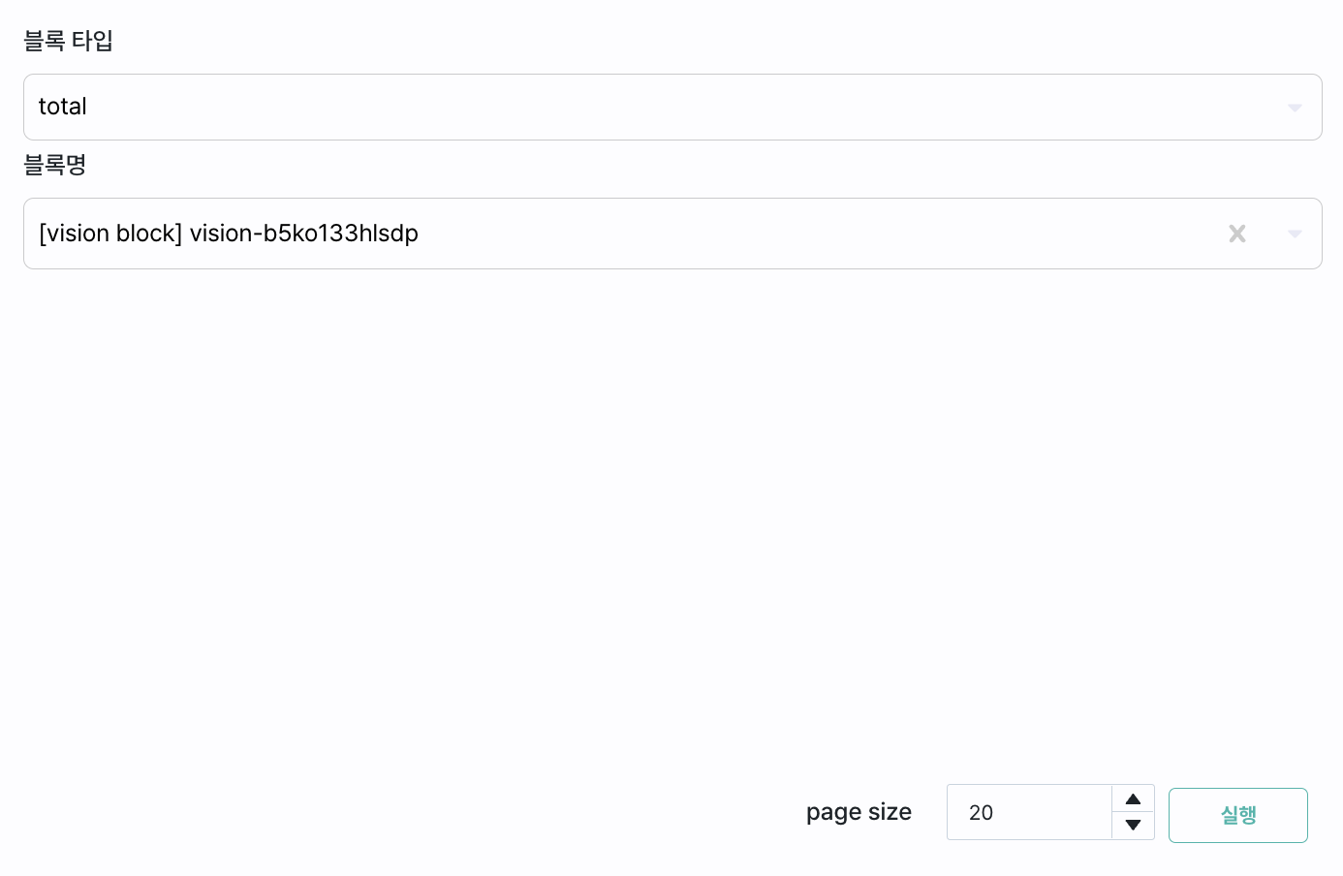Expand the 블록 타입 dropdown arrow
This screenshot has height=876, width=1343.
click(1295, 108)
